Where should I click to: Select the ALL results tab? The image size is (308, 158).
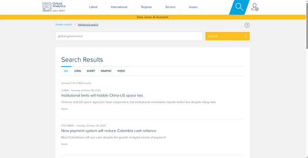pos(66,71)
